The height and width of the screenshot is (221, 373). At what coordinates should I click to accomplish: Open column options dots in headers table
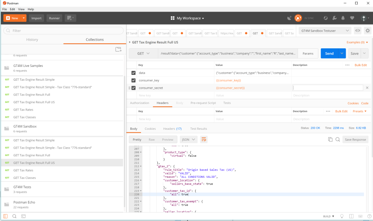point(328,111)
